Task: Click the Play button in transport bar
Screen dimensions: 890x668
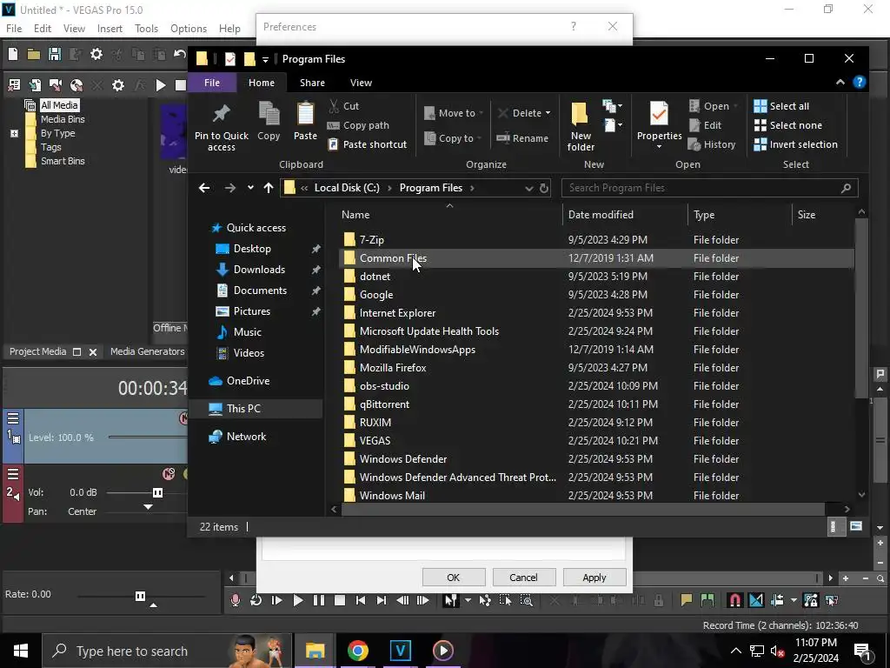Action: point(297,600)
